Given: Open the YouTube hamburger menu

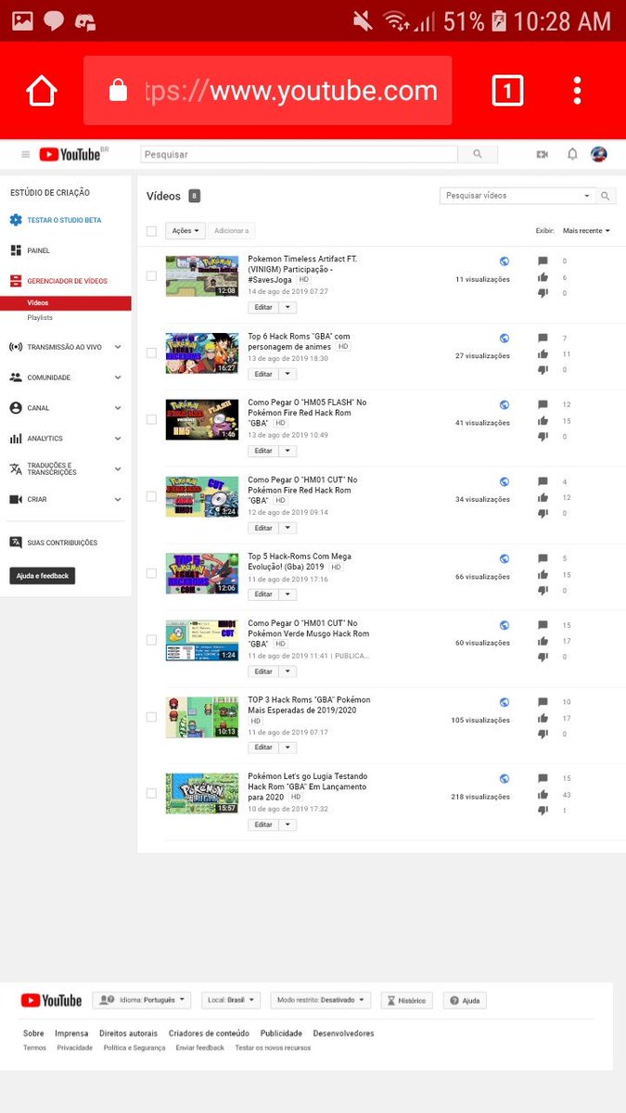Looking at the screenshot, I should click(x=25, y=155).
